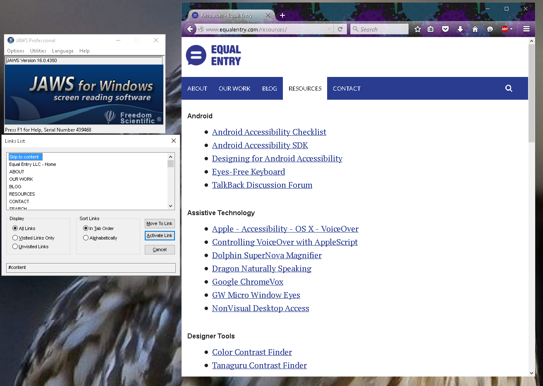Click the Firefox back arrow button
The width and height of the screenshot is (543, 386).
tap(190, 29)
